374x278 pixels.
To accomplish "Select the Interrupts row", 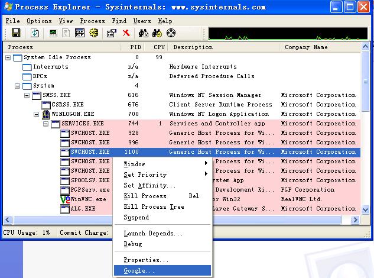I will 182,67.
